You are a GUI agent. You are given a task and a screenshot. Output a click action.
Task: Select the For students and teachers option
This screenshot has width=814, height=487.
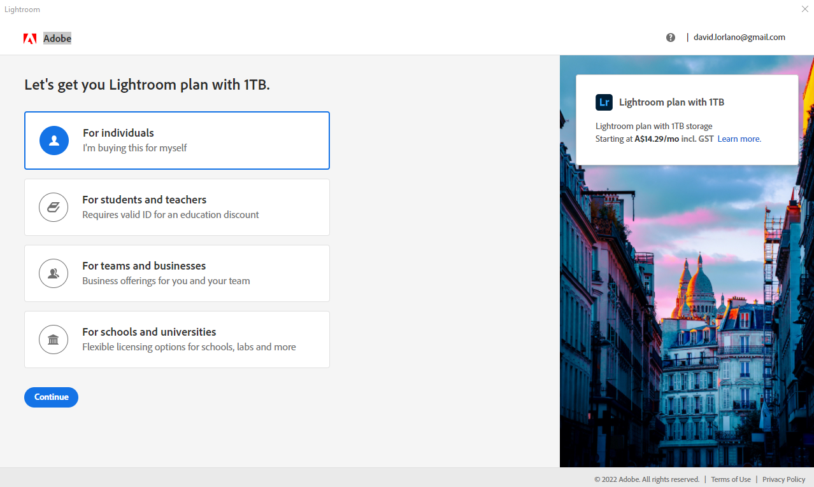point(176,207)
